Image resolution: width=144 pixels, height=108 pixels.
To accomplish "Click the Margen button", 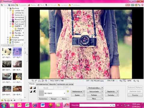I will pyautogui.click(x=54, y=99).
